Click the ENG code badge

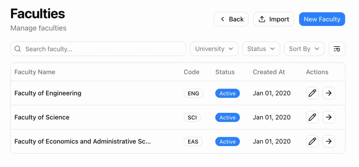(x=193, y=93)
